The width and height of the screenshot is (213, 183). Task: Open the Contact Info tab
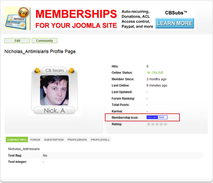tap(17, 140)
